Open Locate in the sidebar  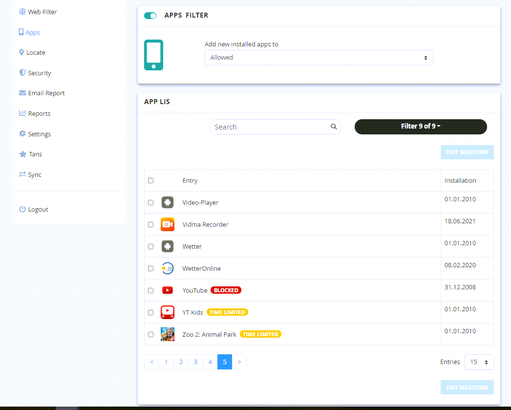point(36,52)
